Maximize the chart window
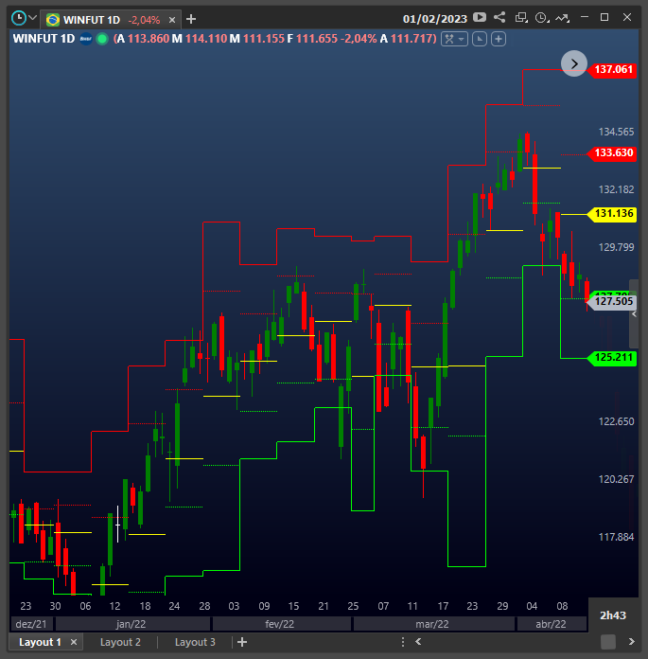This screenshot has width=648, height=659. point(604,17)
